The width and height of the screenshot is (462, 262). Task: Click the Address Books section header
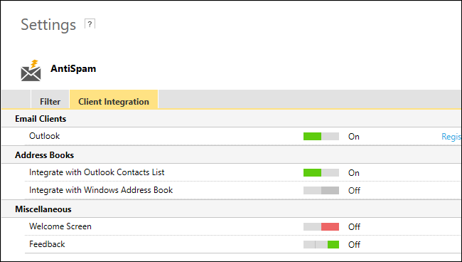pyautogui.click(x=45, y=155)
